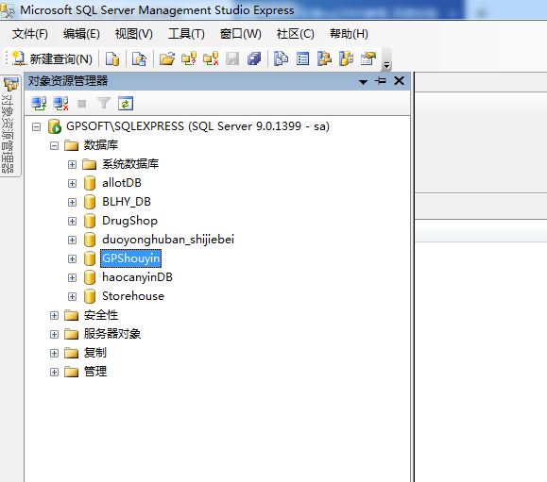The image size is (547, 482).
Task: Expand the allotDB database node
Action: [72, 183]
